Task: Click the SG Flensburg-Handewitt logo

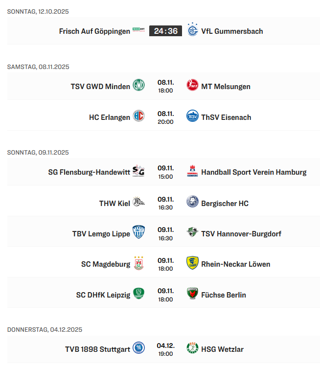Action: [x=139, y=171]
